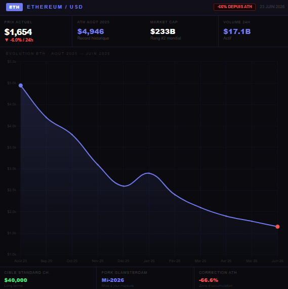Click the 24h volume value $17.1B

(x=237, y=31)
